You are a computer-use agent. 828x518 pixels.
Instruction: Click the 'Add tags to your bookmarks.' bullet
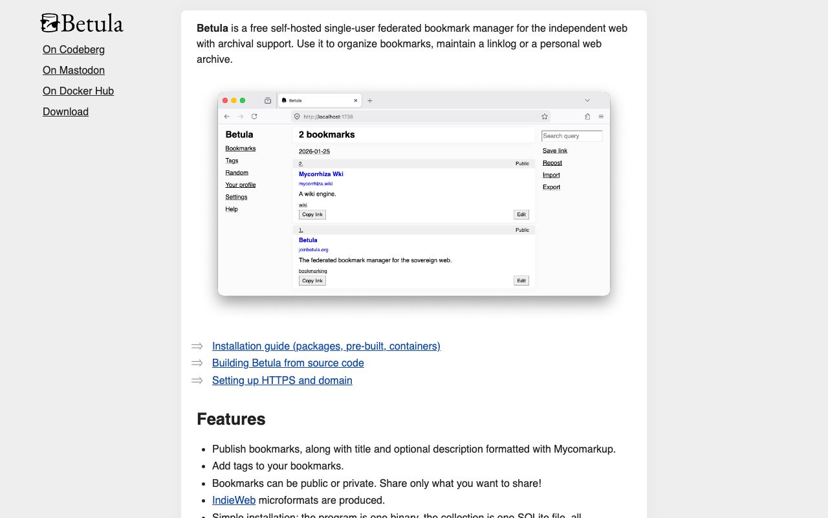(278, 466)
